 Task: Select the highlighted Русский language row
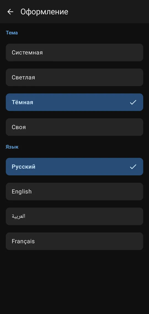(74, 167)
